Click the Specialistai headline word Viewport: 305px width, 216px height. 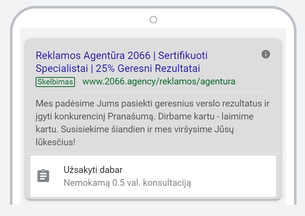62,69
